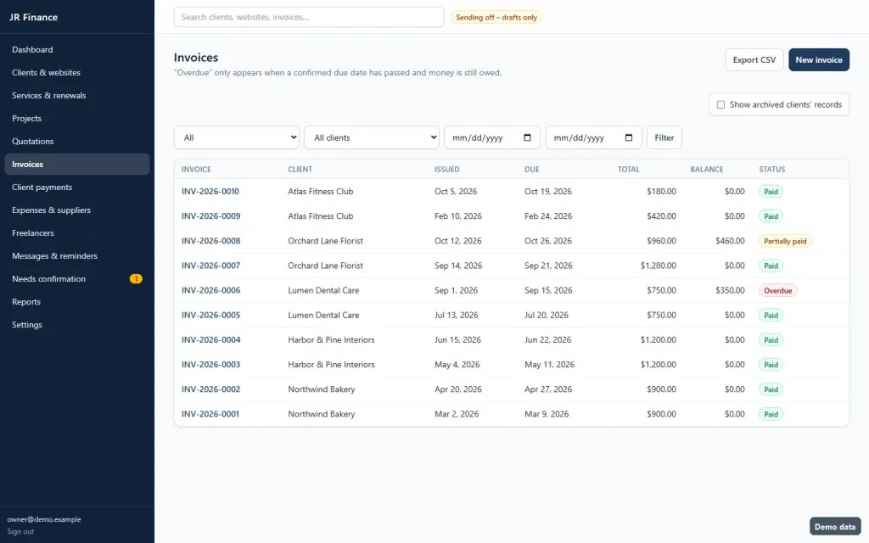Click Lumen Dental Care in INV-2026-0006 row
Image resolution: width=869 pixels, height=543 pixels.
[x=323, y=290]
